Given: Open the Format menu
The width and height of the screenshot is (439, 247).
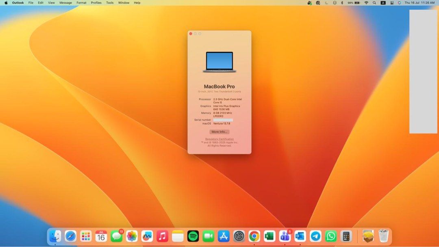Looking at the screenshot, I should click(x=81, y=3).
